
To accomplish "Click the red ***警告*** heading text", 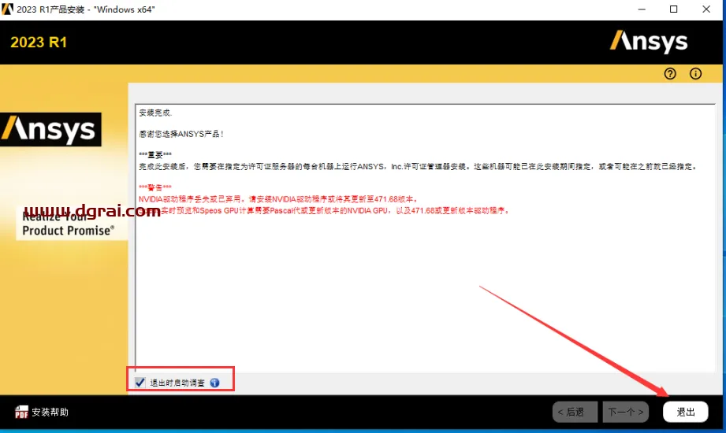I will (155, 187).
